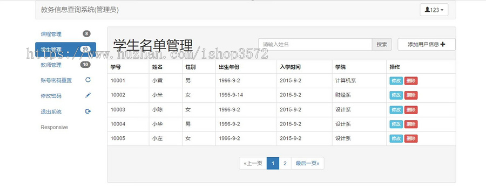The image size is (486, 196).
Task: Select page 1 in pagination
Action: point(273,163)
